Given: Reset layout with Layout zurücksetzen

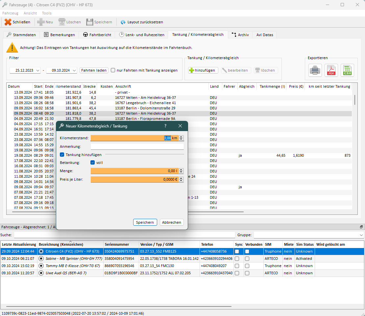Looking at the screenshot, I should (x=142, y=22).
